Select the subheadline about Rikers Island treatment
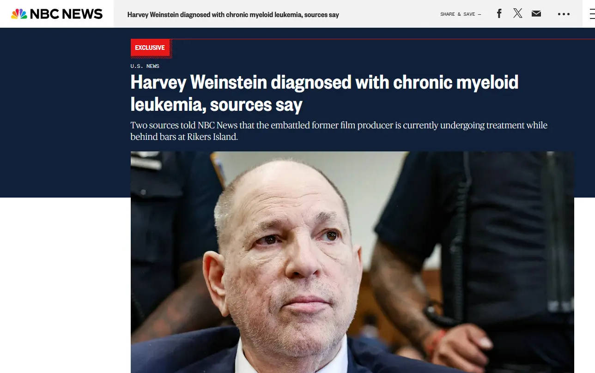 339,131
